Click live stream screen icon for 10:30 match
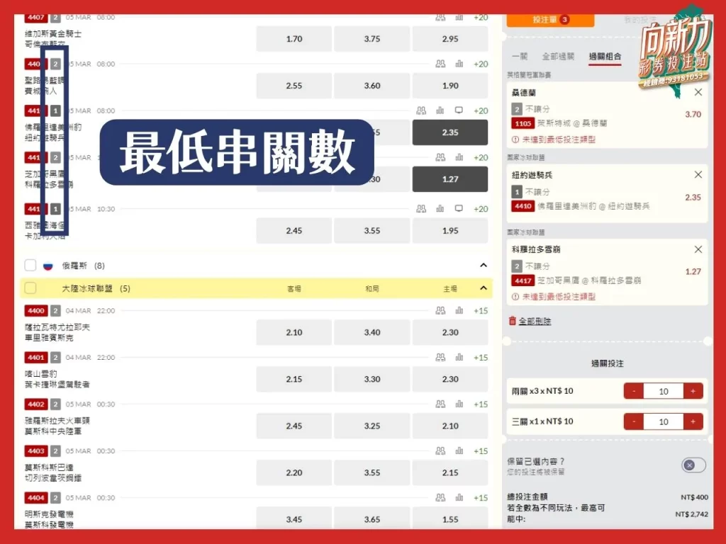Viewport: 726px width, 544px height. pyautogui.click(x=459, y=209)
